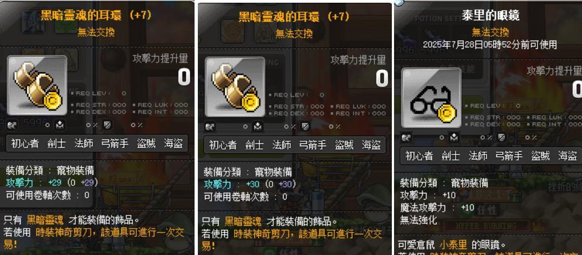Click the 泰里的眼鏡 item title
This screenshot has width=582, height=255.
[490, 15]
